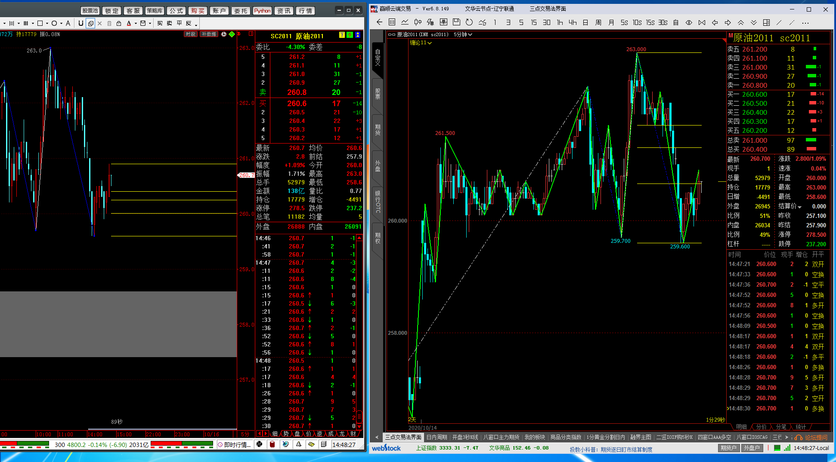Open the 5分钟 period dropdown
836x462 pixels.
point(463,34)
